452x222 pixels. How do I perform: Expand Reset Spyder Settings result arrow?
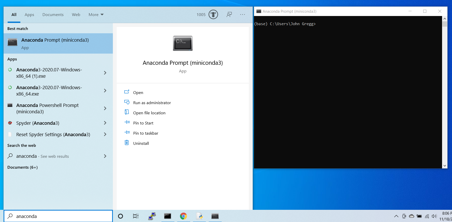[105, 134]
